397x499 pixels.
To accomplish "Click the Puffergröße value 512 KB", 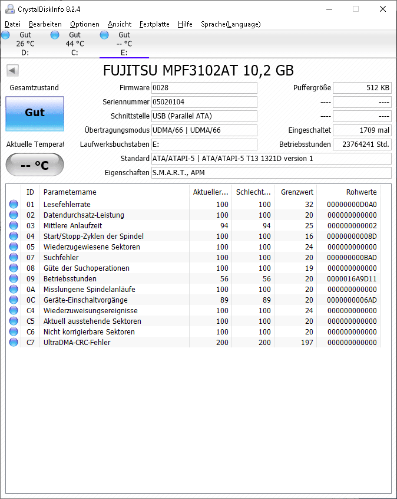I will point(362,88).
